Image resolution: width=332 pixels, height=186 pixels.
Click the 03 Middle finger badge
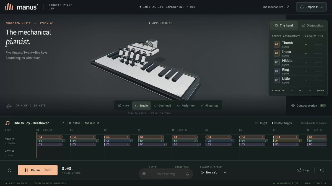point(277,62)
